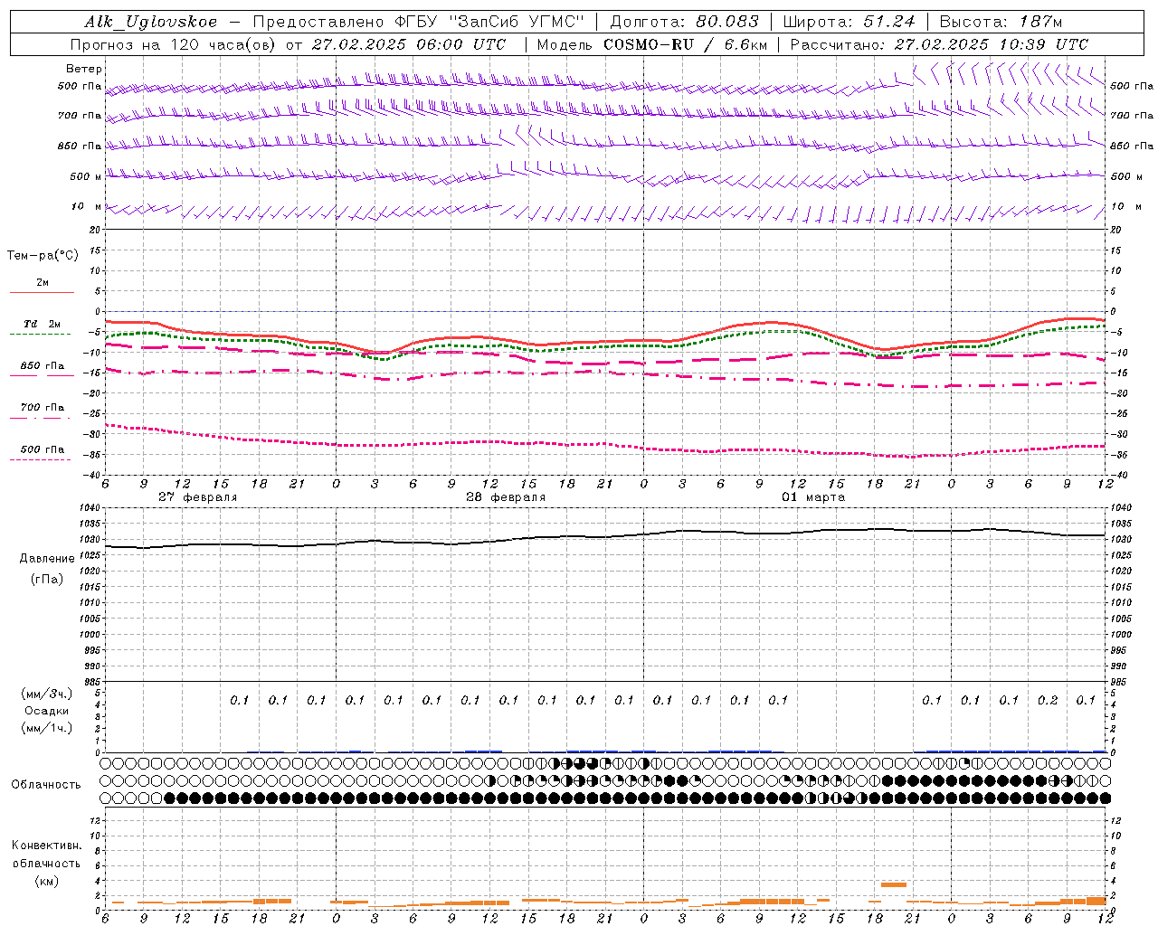Click the model name "COSMO-RU / 6.6км"
The height and width of the screenshot is (926, 1158).
coord(684,44)
